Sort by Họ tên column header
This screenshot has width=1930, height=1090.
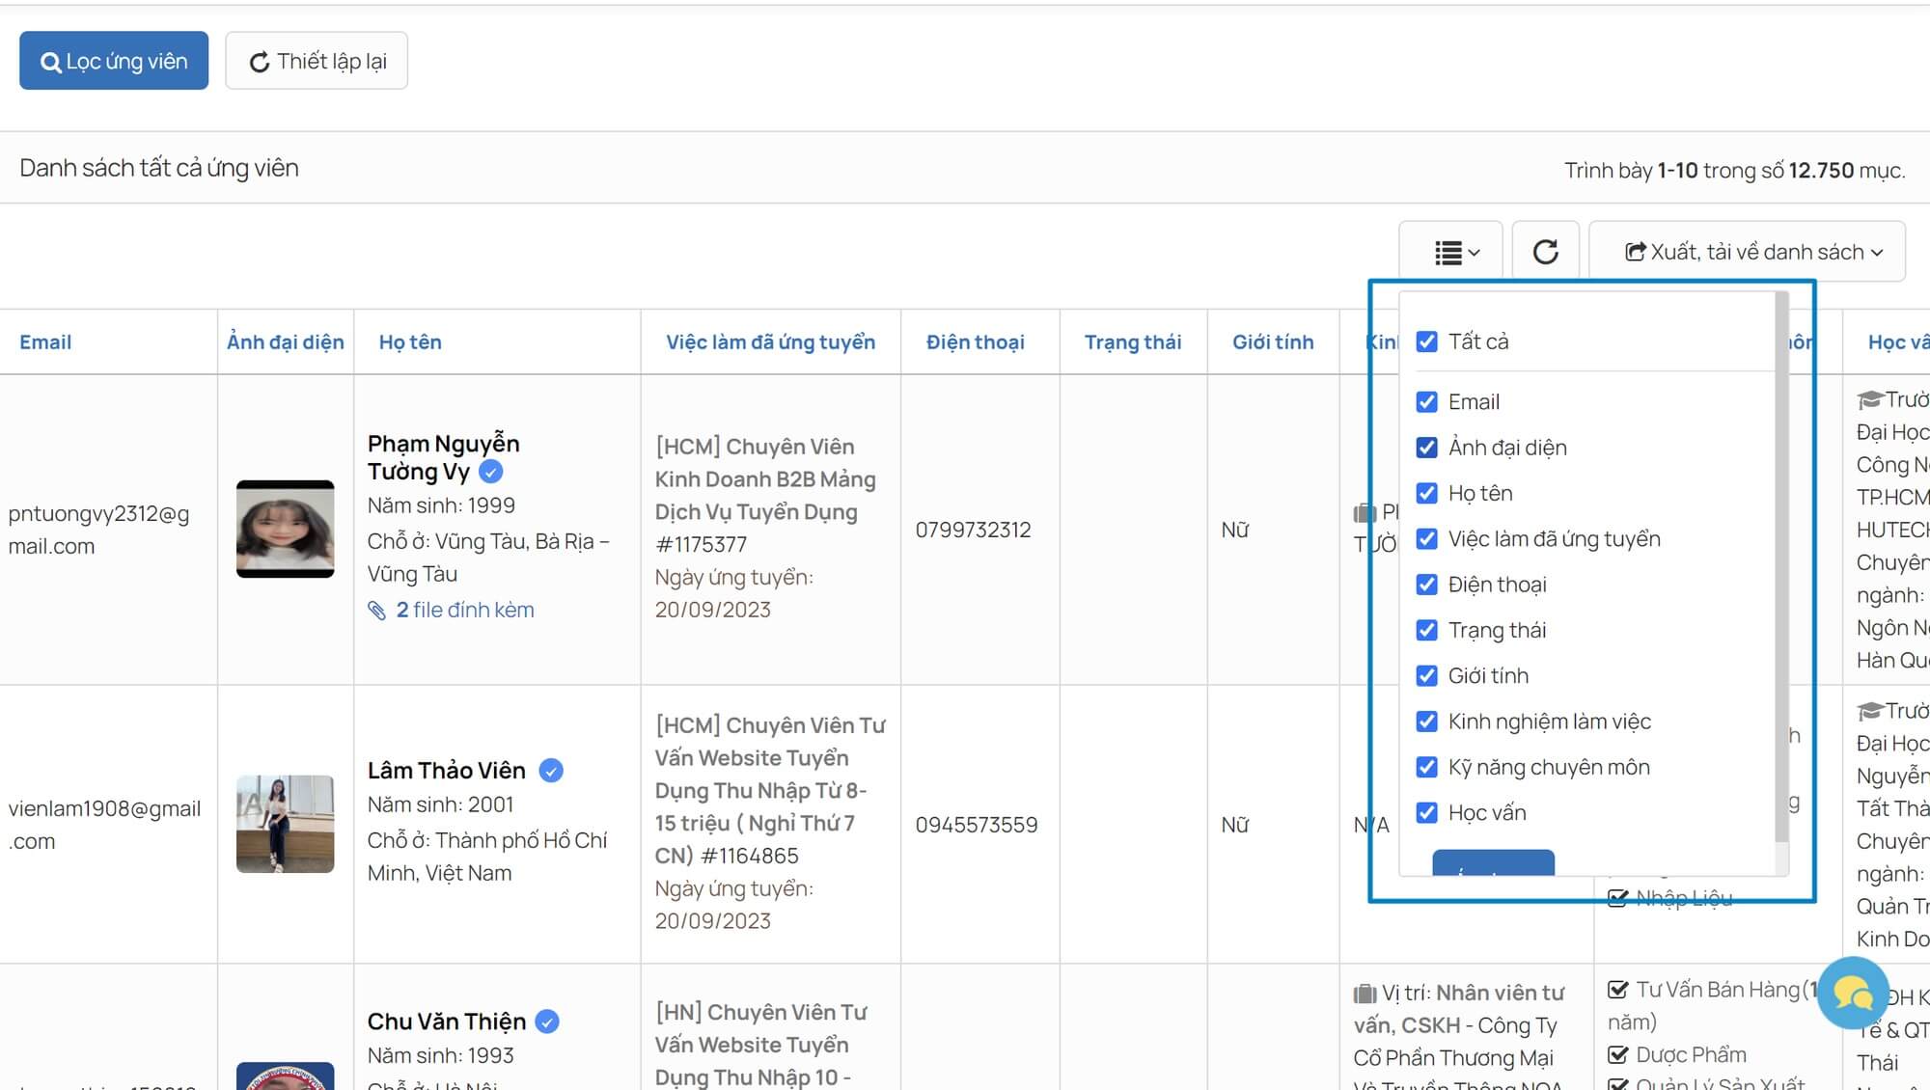click(410, 341)
